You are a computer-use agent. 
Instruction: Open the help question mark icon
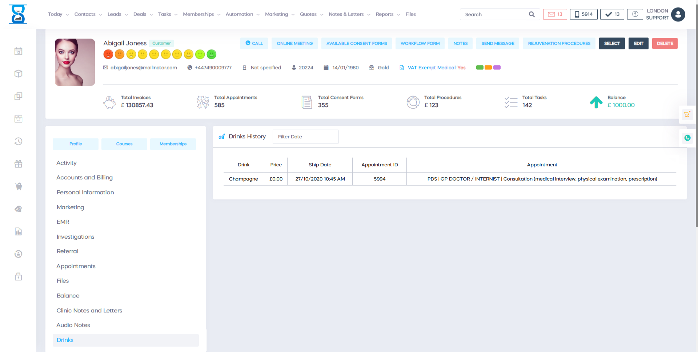click(x=635, y=15)
